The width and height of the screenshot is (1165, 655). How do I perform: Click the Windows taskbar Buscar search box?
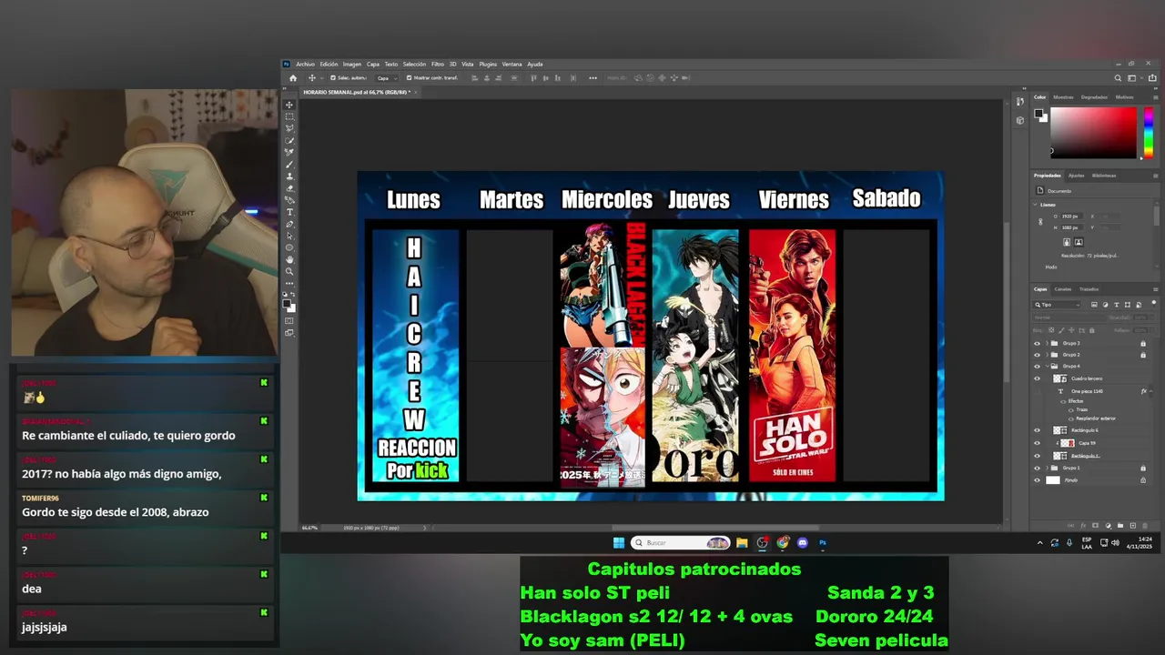tap(681, 542)
